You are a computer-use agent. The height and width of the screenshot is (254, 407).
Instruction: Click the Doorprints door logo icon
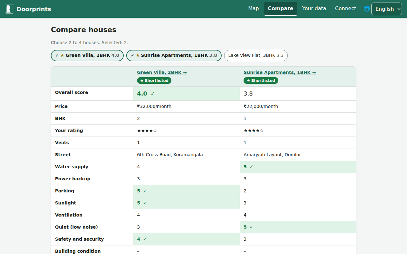tap(10, 9)
